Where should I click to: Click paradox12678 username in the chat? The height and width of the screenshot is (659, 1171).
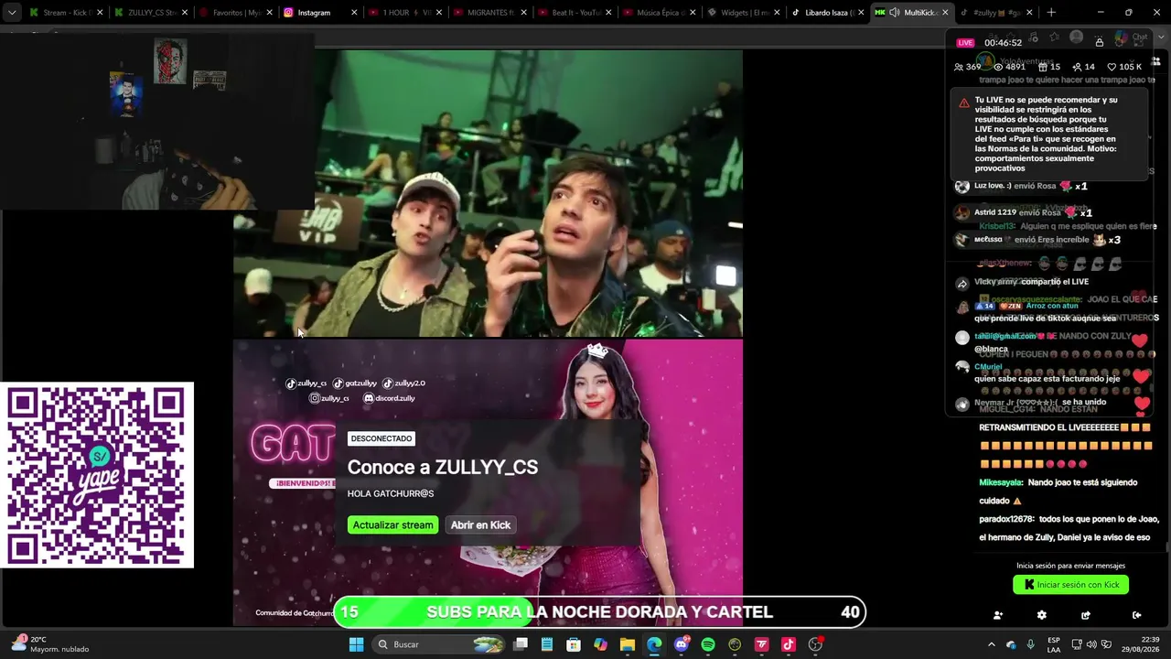tap(1005, 519)
